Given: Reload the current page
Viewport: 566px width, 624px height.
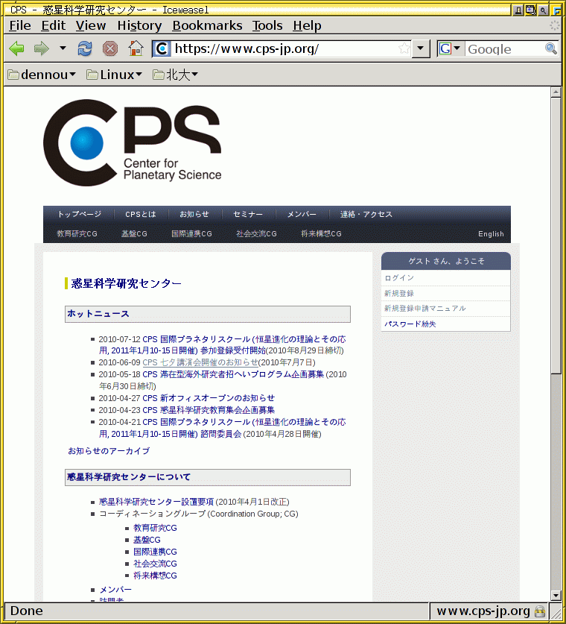Looking at the screenshot, I should click(x=85, y=49).
